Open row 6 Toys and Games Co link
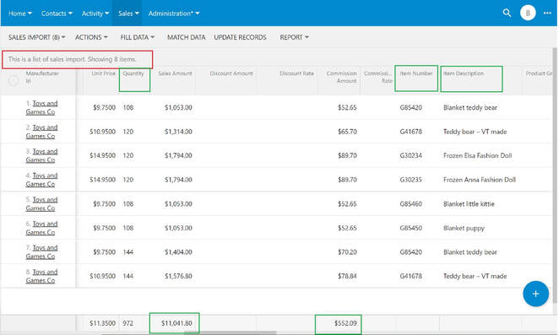Image resolution: width=559 pixels, height=335 pixels. pyautogui.click(x=41, y=228)
